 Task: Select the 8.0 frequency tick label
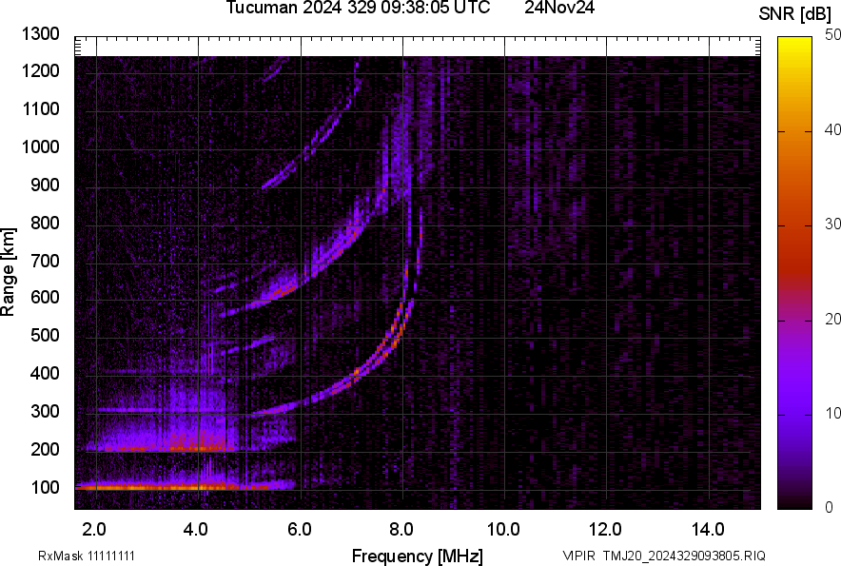click(401, 529)
